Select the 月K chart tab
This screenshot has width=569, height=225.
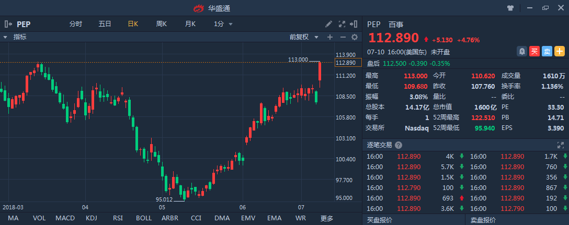(x=190, y=24)
